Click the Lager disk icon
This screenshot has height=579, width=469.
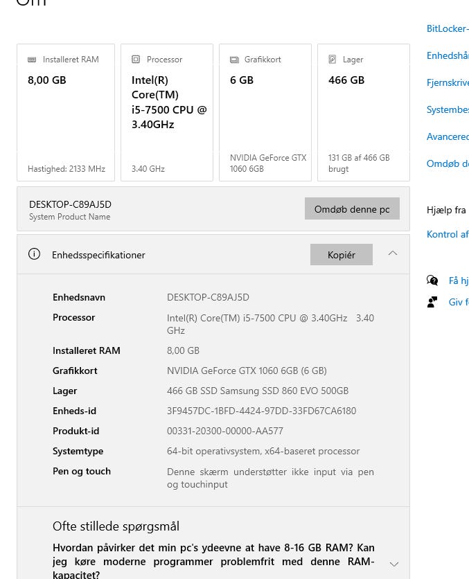pyautogui.click(x=333, y=59)
